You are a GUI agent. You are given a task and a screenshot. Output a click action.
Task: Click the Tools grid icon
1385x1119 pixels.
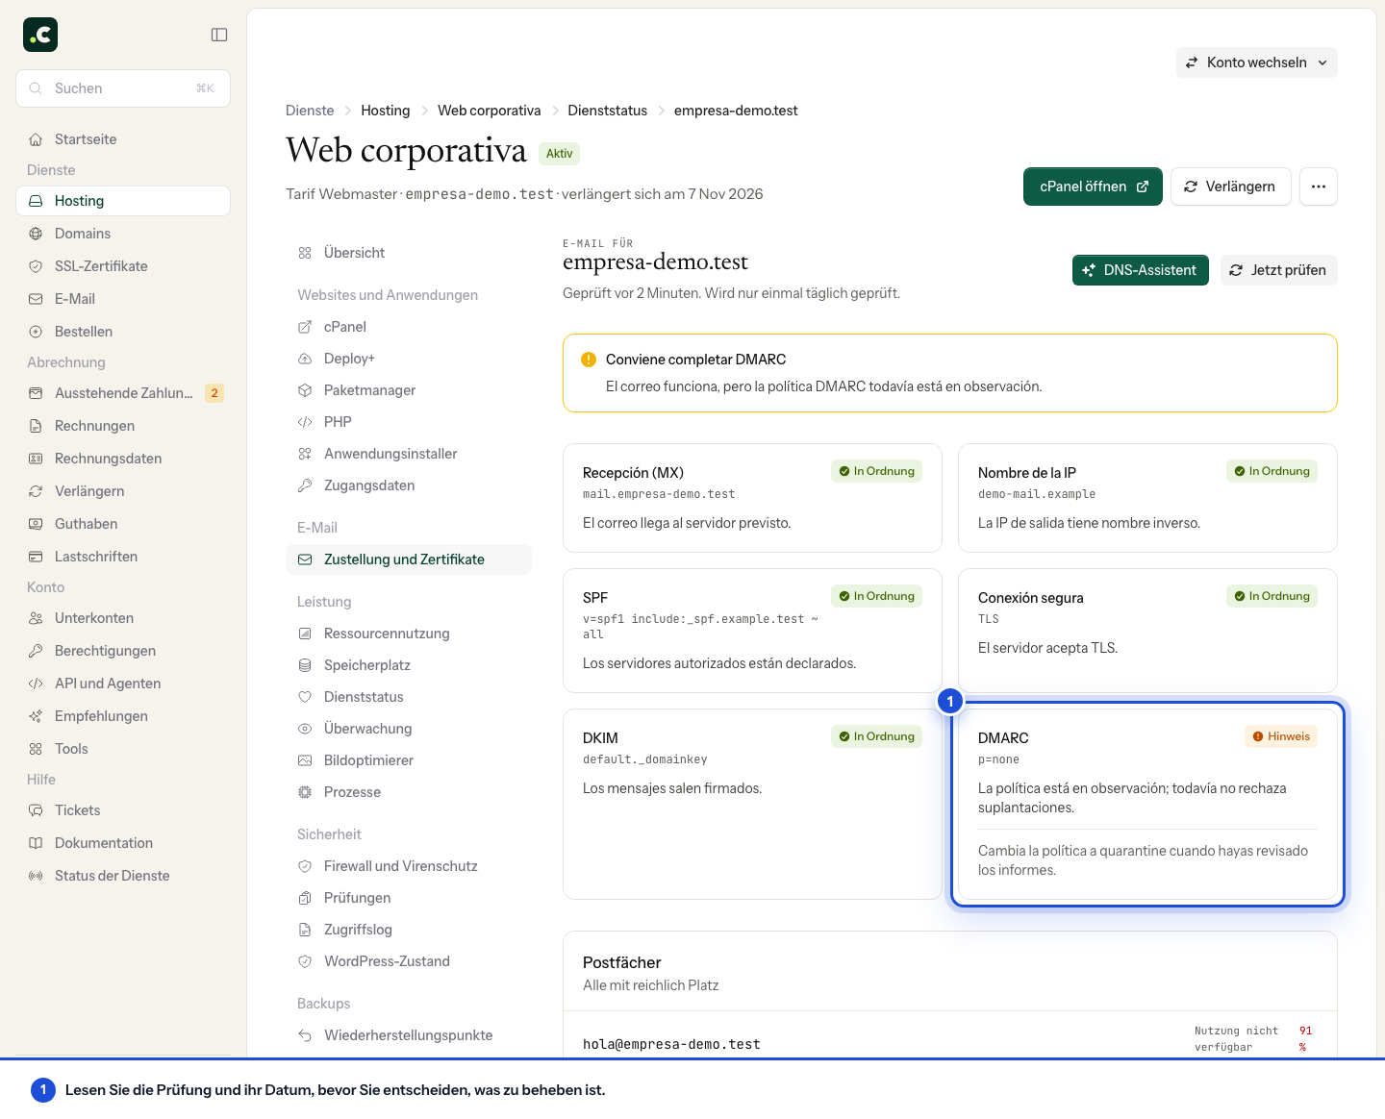(x=36, y=749)
